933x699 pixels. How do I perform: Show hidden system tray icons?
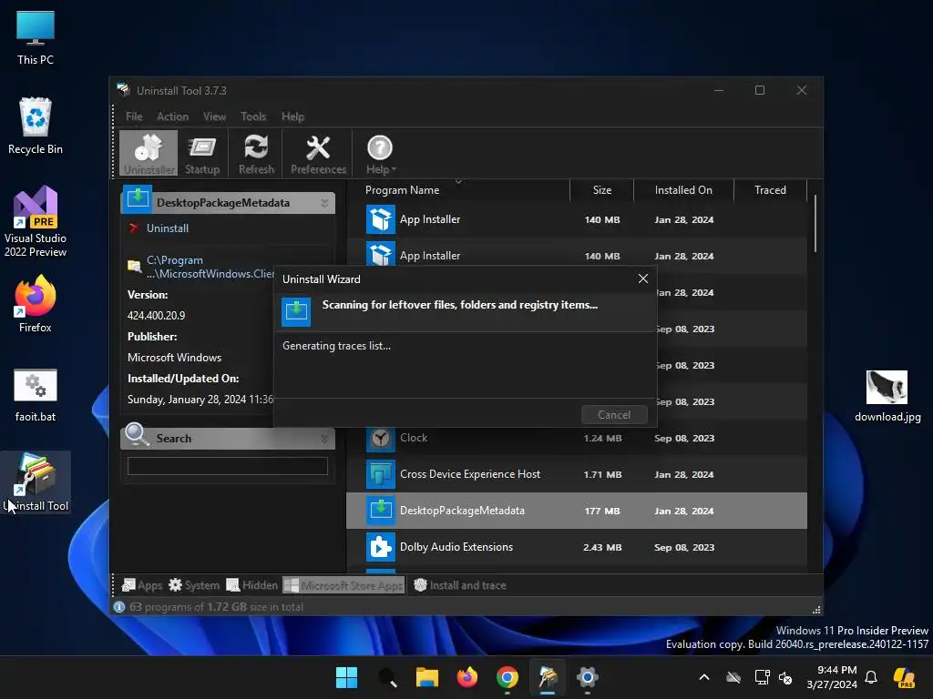[704, 677]
